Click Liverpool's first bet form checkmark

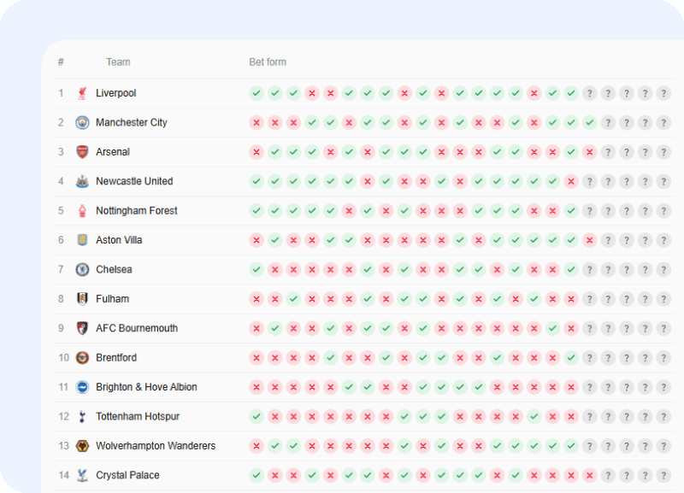(256, 93)
